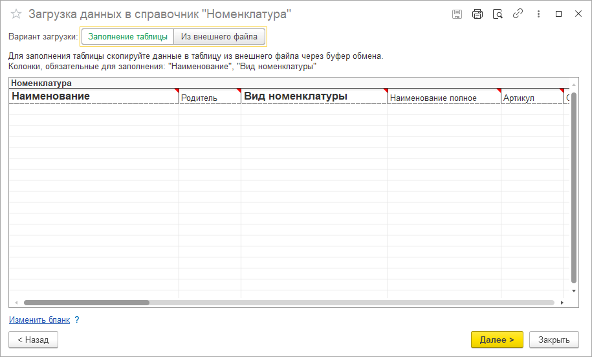Viewport: 592px width, 357px height.
Task: Select the "Наименование" column header
Action: (x=94, y=96)
